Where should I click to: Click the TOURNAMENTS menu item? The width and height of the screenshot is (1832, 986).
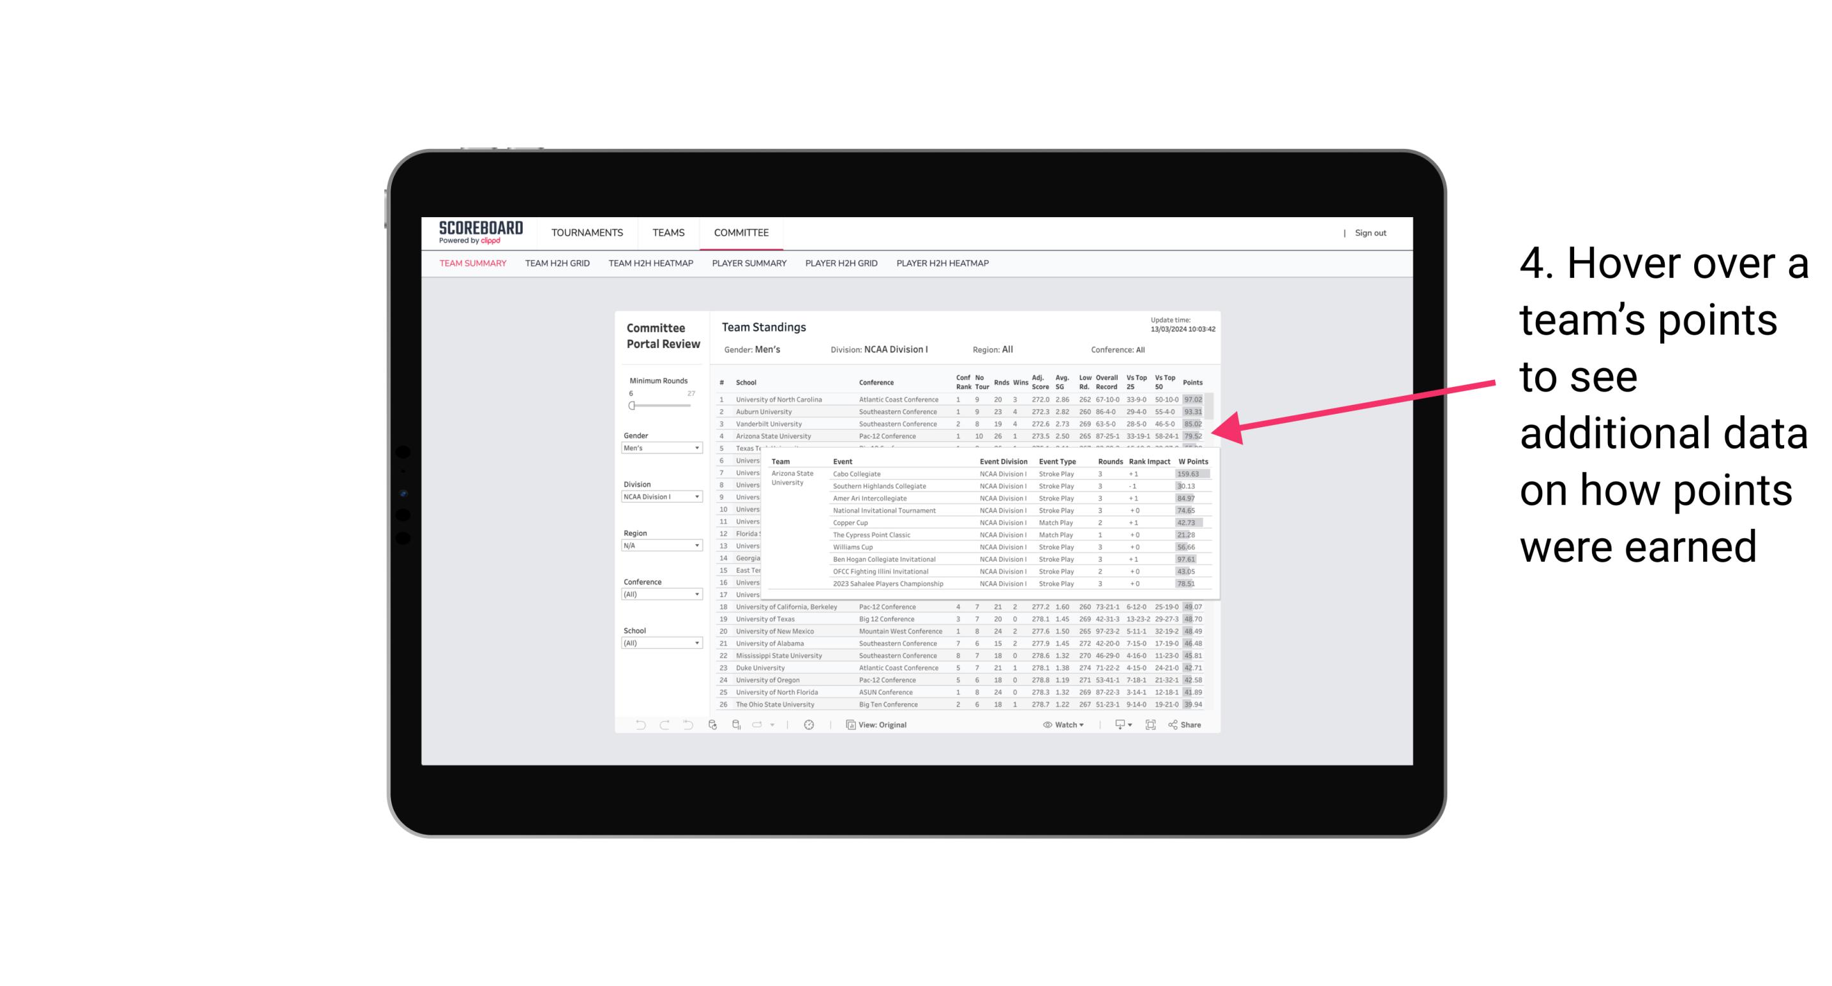tap(587, 232)
